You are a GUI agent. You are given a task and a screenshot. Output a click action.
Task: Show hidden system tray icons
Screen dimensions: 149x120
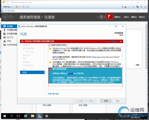click(118, 116)
